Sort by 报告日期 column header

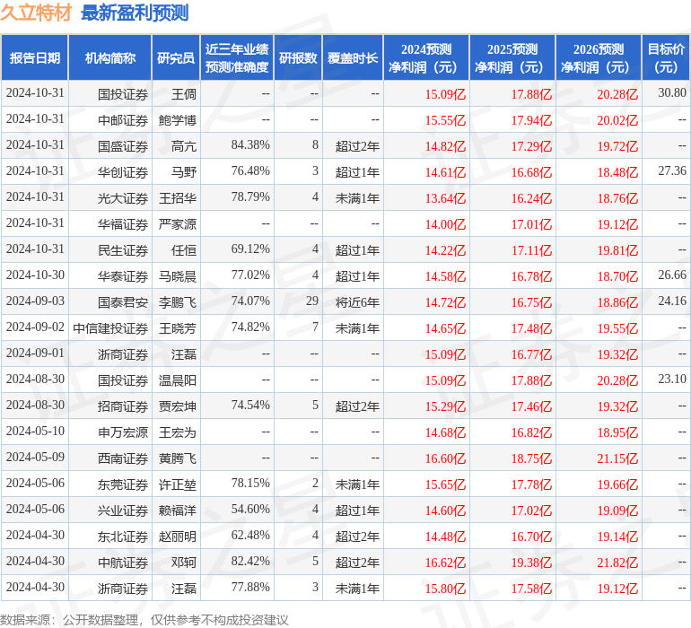click(x=35, y=58)
